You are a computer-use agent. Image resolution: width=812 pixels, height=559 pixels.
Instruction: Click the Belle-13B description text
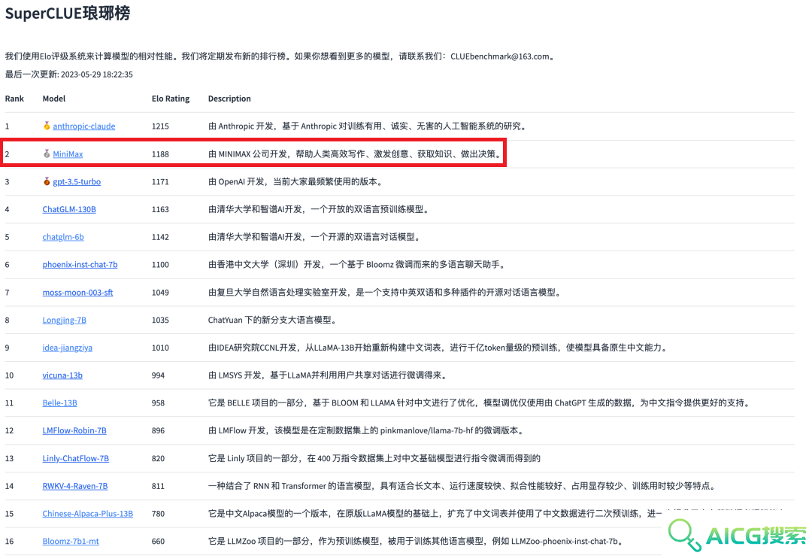(480, 403)
